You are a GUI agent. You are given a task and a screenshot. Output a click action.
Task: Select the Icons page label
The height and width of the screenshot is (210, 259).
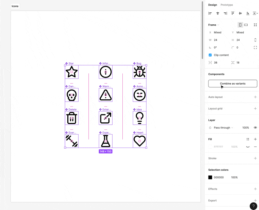tap(15, 6)
